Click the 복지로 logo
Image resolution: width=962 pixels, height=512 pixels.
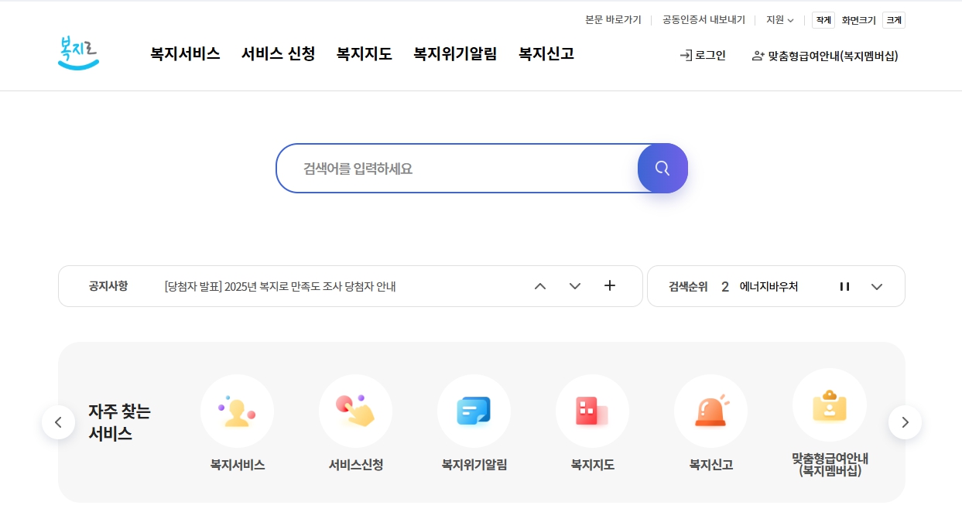click(x=77, y=53)
